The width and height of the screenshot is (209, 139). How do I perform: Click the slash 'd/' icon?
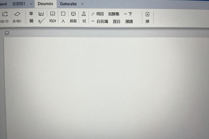point(41,21)
